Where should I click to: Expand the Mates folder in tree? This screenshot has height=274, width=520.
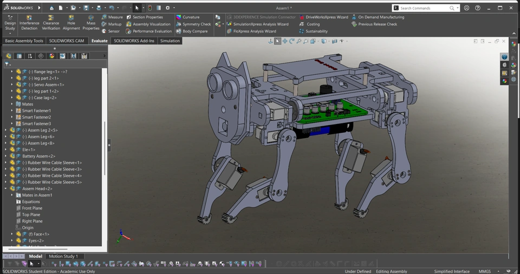pyautogui.click(x=12, y=104)
